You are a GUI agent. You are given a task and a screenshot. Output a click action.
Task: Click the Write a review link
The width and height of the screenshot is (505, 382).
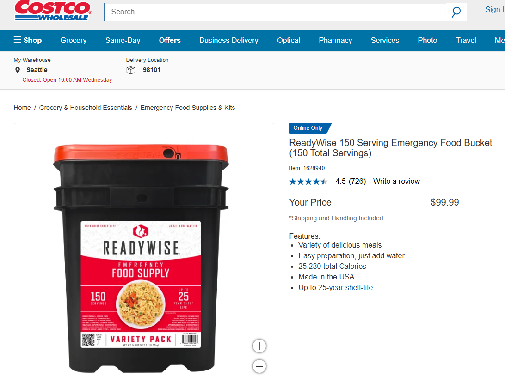[x=396, y=182]
